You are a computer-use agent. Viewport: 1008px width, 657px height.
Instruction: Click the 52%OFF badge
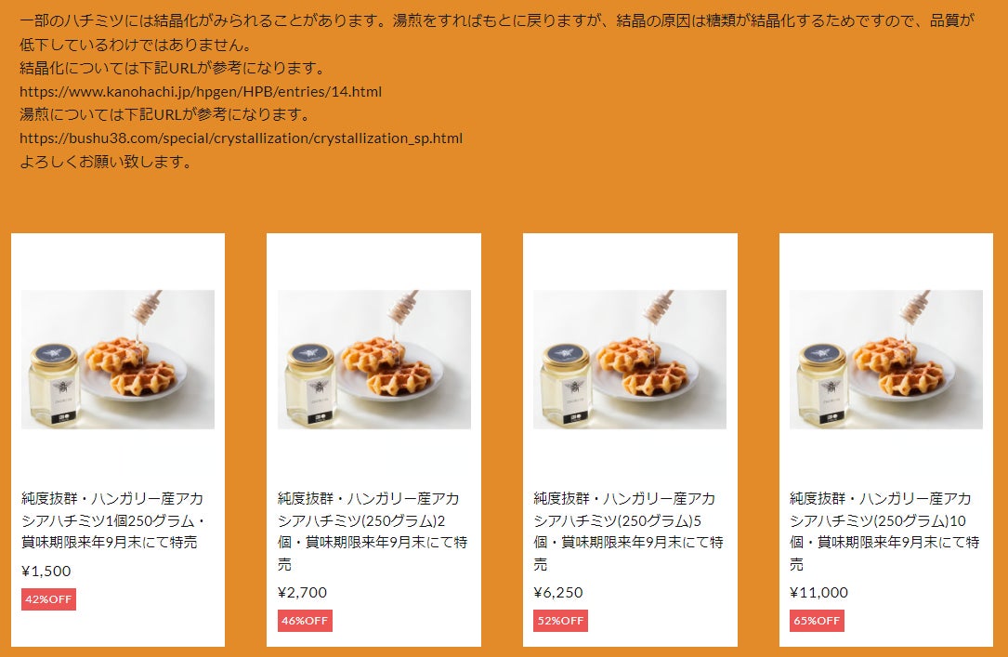[x=560, y=621]
